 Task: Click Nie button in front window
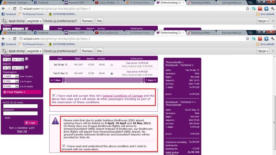coord(100,51)
